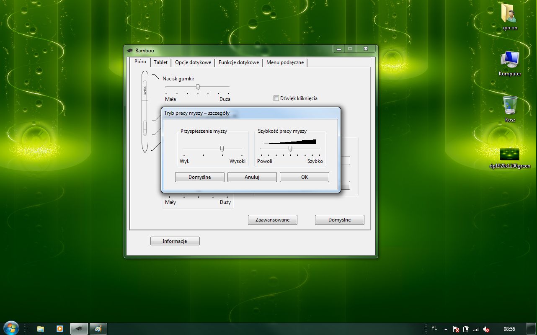Screen dimensions: 537x335
Task: Click the Paint taskbar button
Action: 98,329
